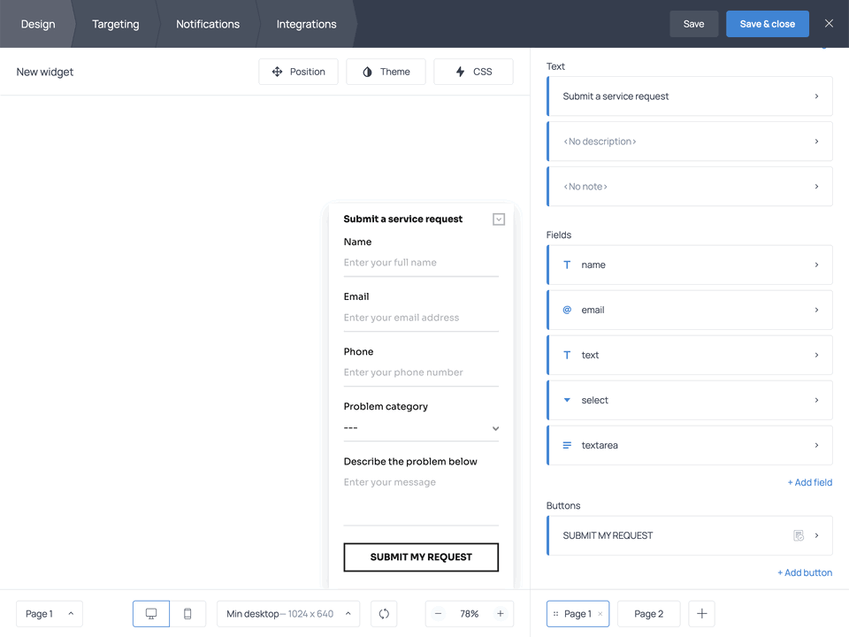The width and height of the screenshot is (849, 637).
Task: Click the email field @ icon
Action: (566, 310)
